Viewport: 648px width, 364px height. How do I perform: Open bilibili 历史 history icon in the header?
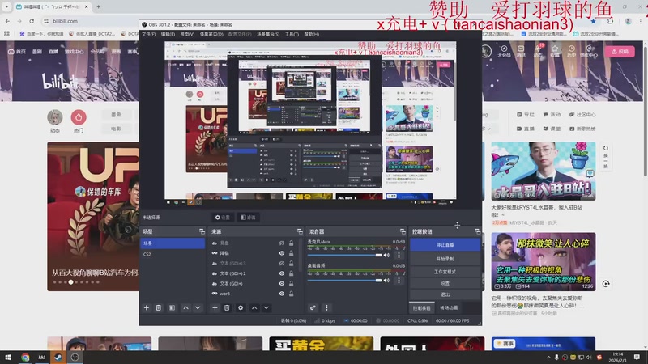point(572,52)
